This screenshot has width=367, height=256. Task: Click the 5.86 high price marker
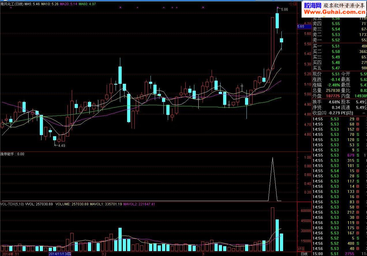284,9
